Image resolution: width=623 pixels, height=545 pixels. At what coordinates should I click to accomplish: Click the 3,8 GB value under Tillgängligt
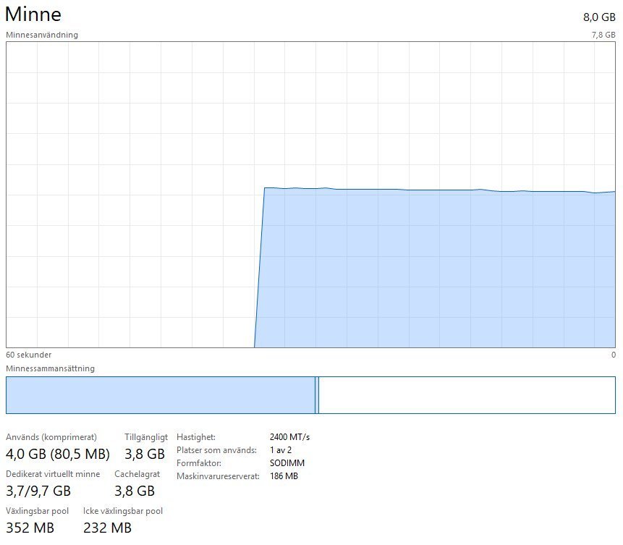tap(145, 455)
